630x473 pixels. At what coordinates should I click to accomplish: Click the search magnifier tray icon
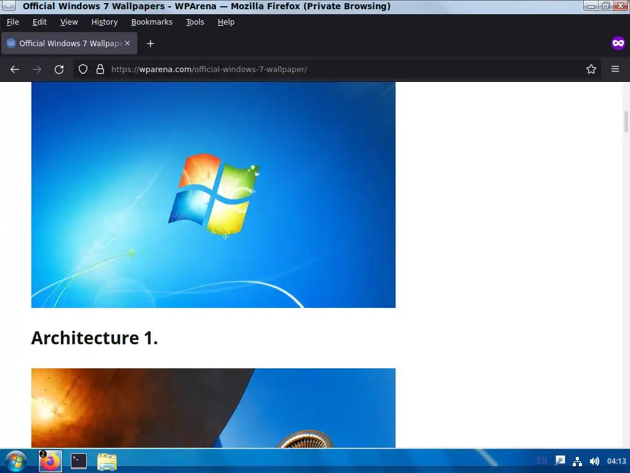(560, 461)
